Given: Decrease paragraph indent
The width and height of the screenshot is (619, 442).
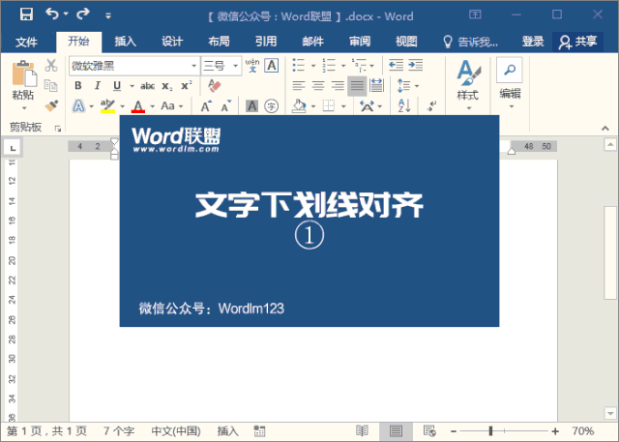Looking at the screenshot, I should [x=396, y=65].
